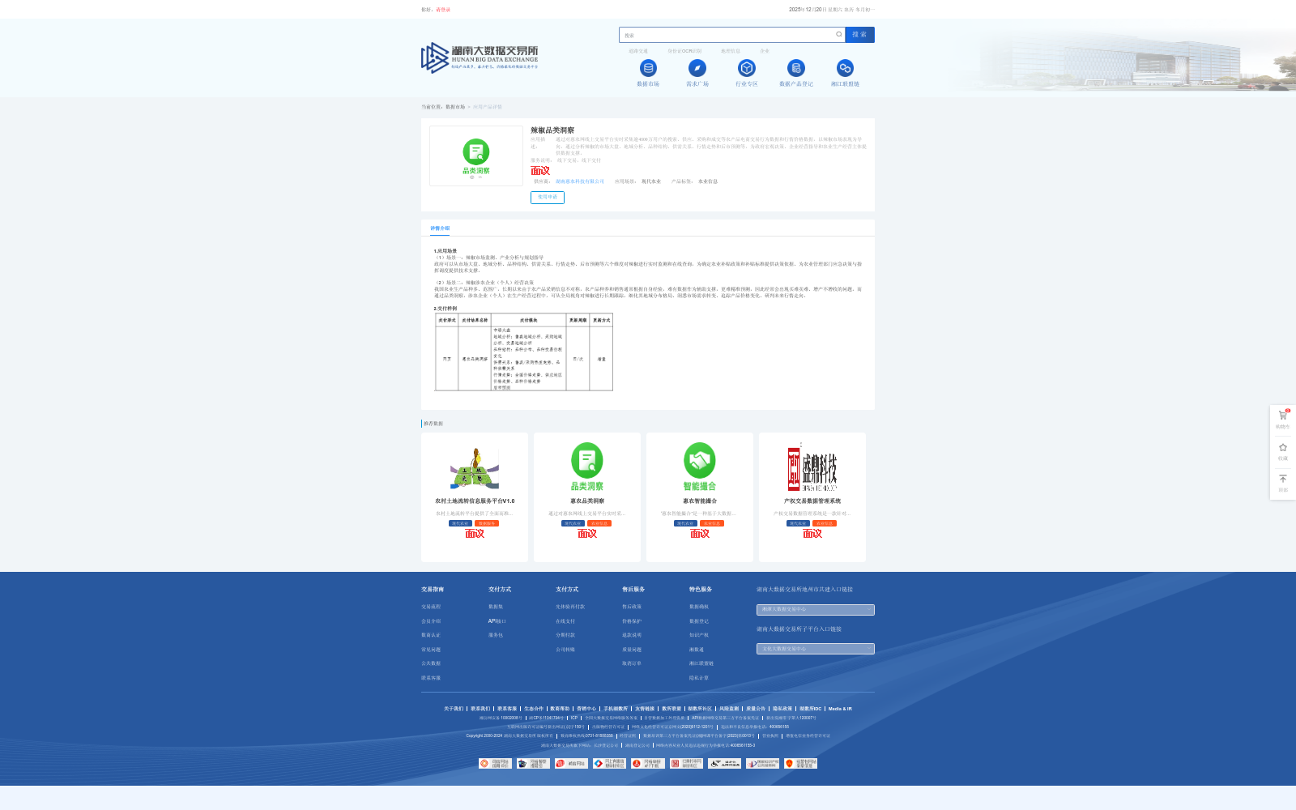The width and height of the screenshot is (1296, 810).
Task: Open the 取消订单 footer link
Action: point(632,663)
